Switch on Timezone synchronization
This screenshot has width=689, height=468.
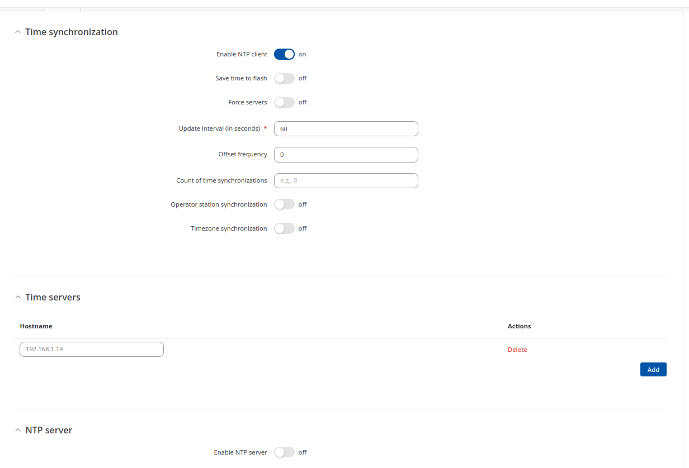pyautogui.click(x=284, y=228)
